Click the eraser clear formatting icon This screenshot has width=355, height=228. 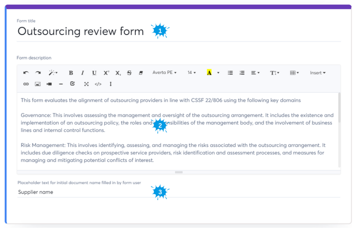click(141, 73)
